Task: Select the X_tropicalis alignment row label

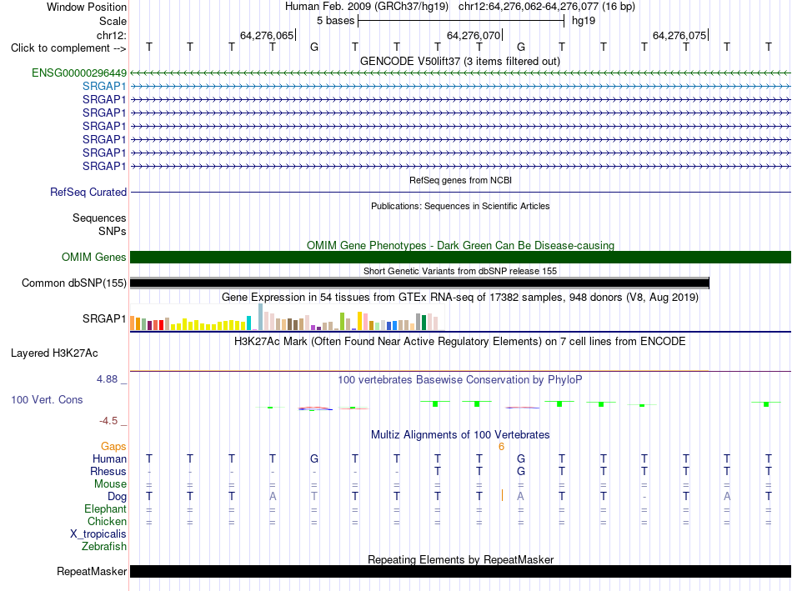Action: [98, 534]
